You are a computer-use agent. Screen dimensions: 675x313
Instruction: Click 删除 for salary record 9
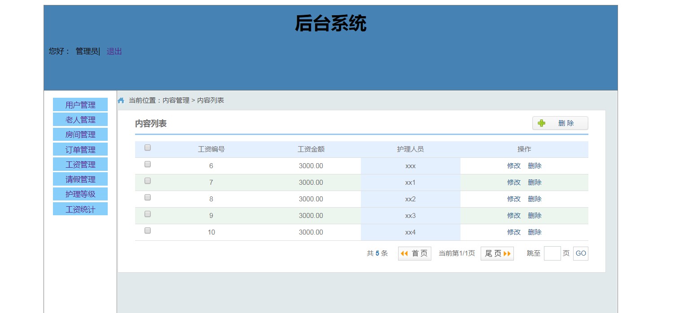pyautogui.click(x=535, y=216)
